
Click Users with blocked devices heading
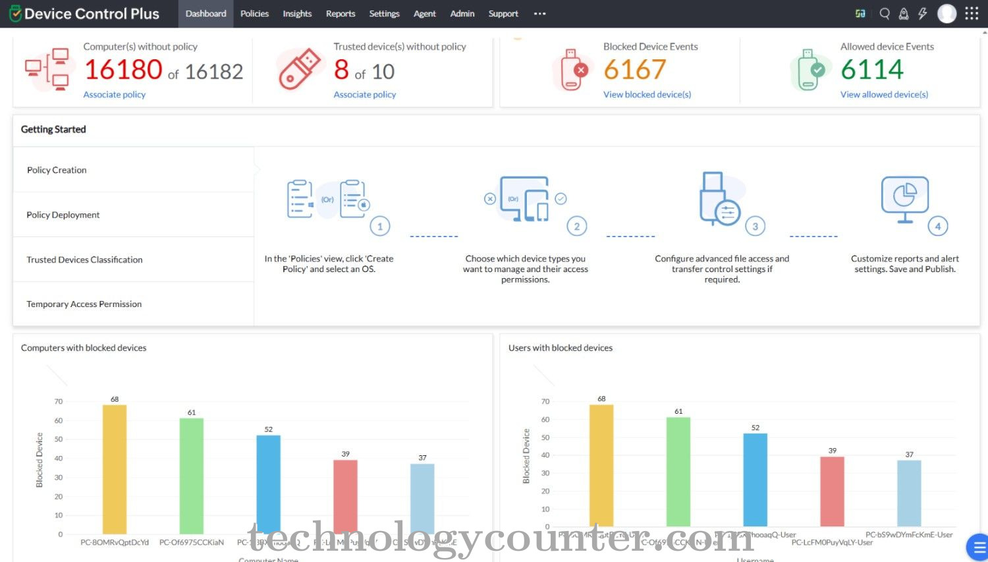click(x=561, y=348)
